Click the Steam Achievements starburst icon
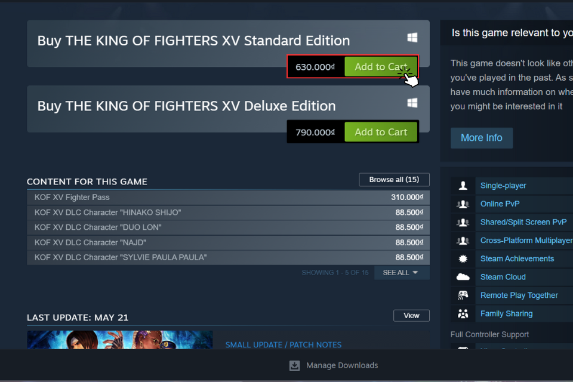This screenshot has width=573, height=382. click(x=463, y=259)
